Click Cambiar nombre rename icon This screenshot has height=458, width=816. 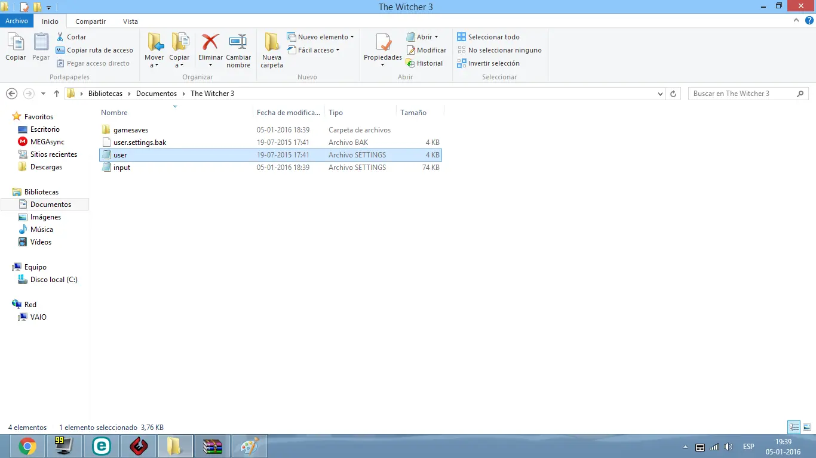[238, 51]
